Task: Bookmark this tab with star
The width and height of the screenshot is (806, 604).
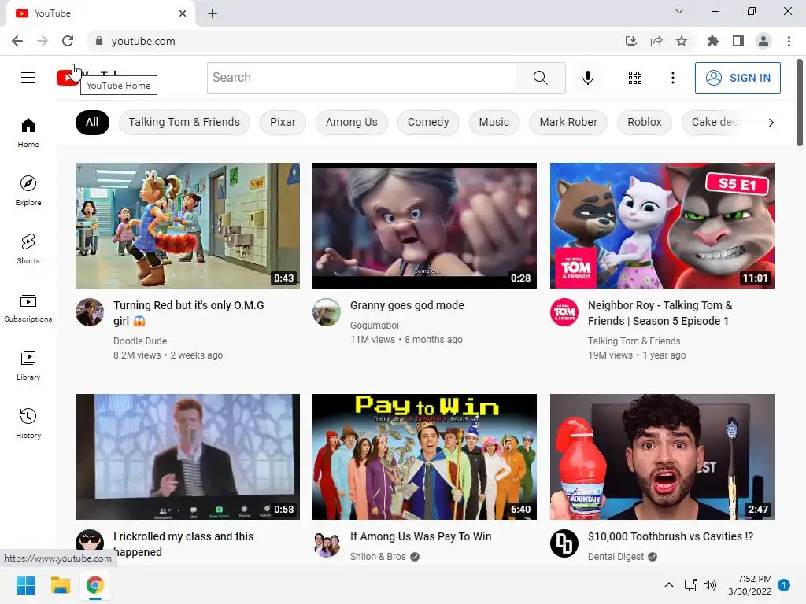Action: click(x=682, y=41)
